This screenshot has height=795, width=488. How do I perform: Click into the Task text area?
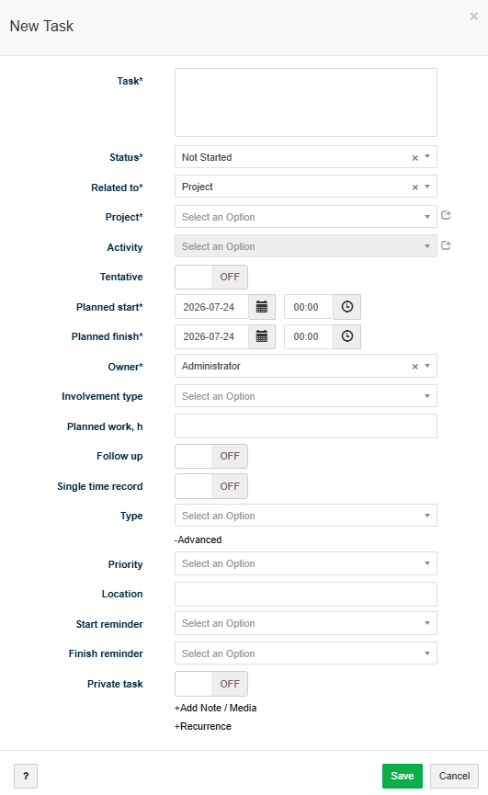[305, 102]
